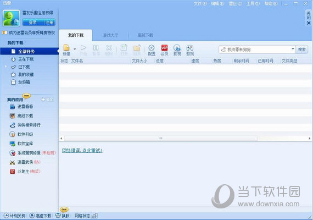Click the 开始 start play icon

[x=83, y=50]
